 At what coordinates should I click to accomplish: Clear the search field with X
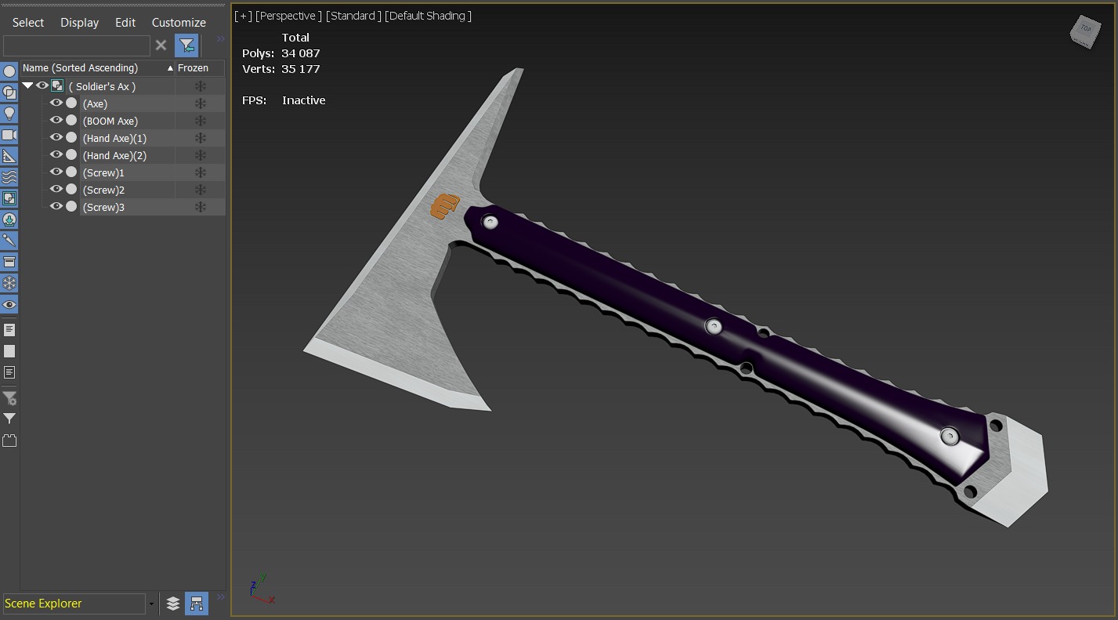click(161, 45)
